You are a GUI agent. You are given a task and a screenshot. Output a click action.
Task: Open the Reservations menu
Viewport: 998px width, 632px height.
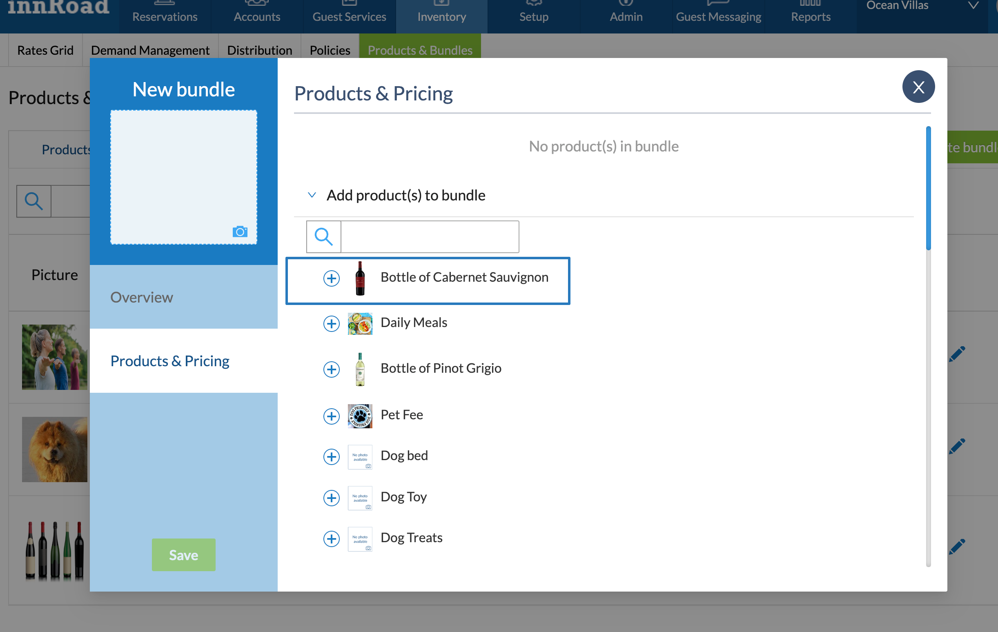pos(165,17)
